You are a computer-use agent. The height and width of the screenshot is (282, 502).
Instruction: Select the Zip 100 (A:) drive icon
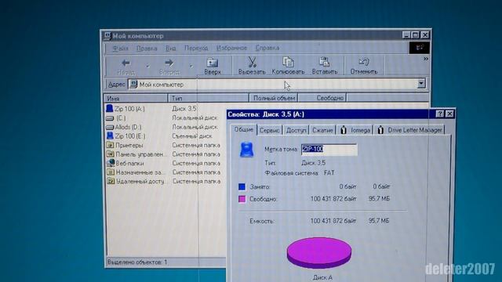pos(110,108)
